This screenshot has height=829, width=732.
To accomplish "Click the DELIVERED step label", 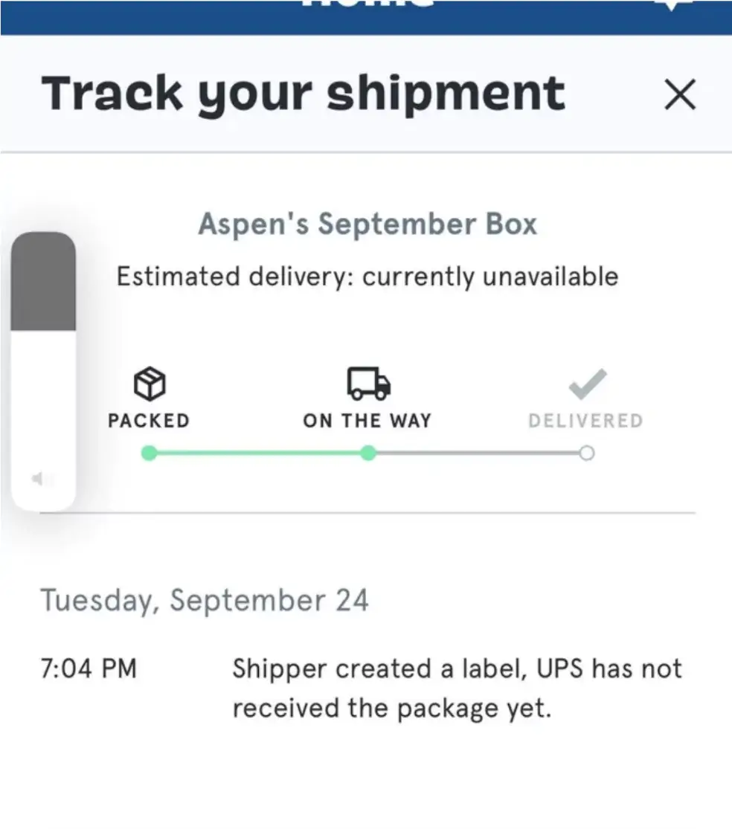I will 585,421.
